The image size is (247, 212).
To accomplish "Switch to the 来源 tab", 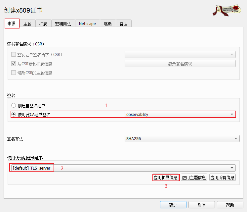I will (x=12, y=24).
